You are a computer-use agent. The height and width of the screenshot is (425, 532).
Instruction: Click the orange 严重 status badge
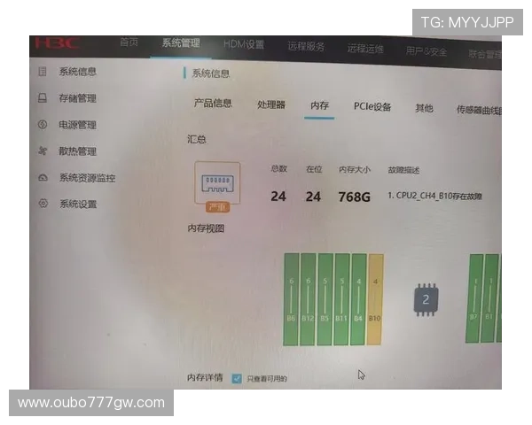(217, 206)
